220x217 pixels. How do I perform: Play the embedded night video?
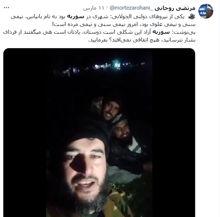[x=99, y=132]
